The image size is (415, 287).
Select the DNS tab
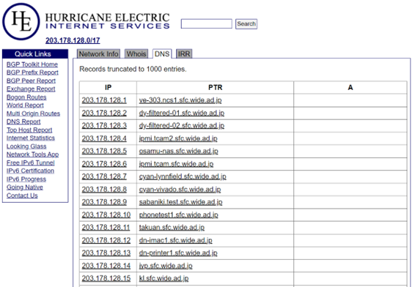coord(162,54)
